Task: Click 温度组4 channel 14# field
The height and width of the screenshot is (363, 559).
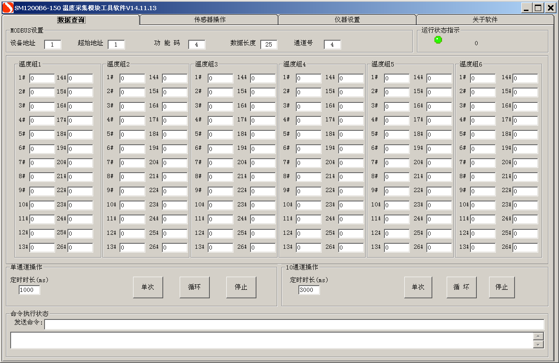Action: tap(351, 78)
